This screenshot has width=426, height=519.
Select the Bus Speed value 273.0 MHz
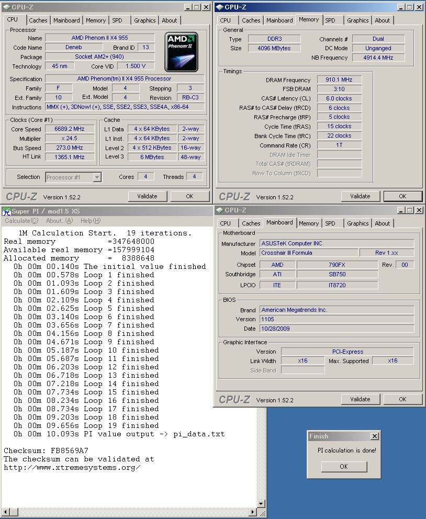[x=70, y=148]
